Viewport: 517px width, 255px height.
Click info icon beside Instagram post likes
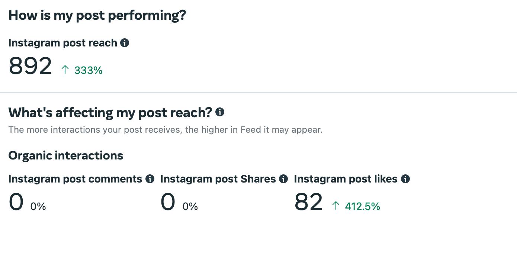click(x=405, y=179)
